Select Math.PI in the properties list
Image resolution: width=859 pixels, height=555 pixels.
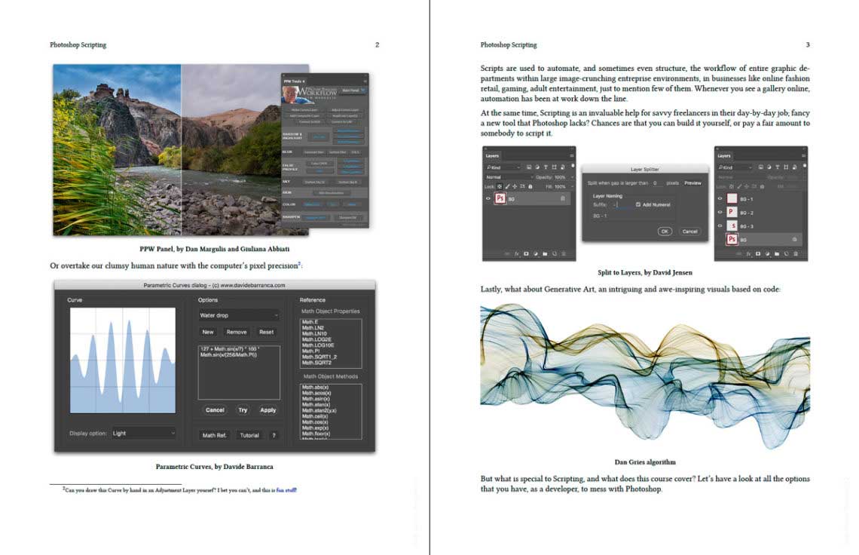[312, 351]
